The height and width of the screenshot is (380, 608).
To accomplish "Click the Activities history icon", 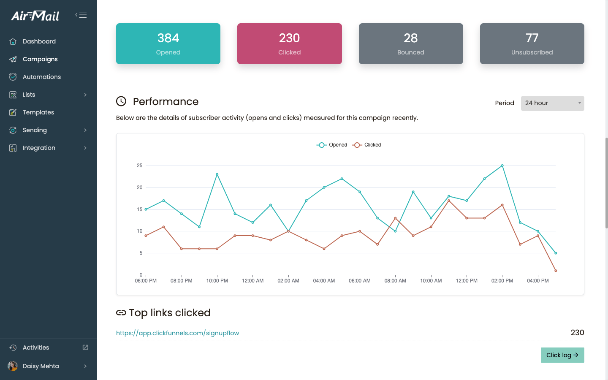I will 13,347.
